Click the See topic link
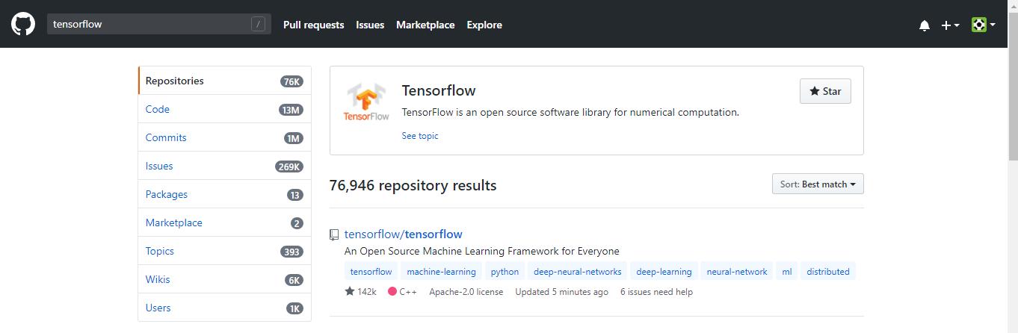1018x333 pixels. click(x=420, y=136)
